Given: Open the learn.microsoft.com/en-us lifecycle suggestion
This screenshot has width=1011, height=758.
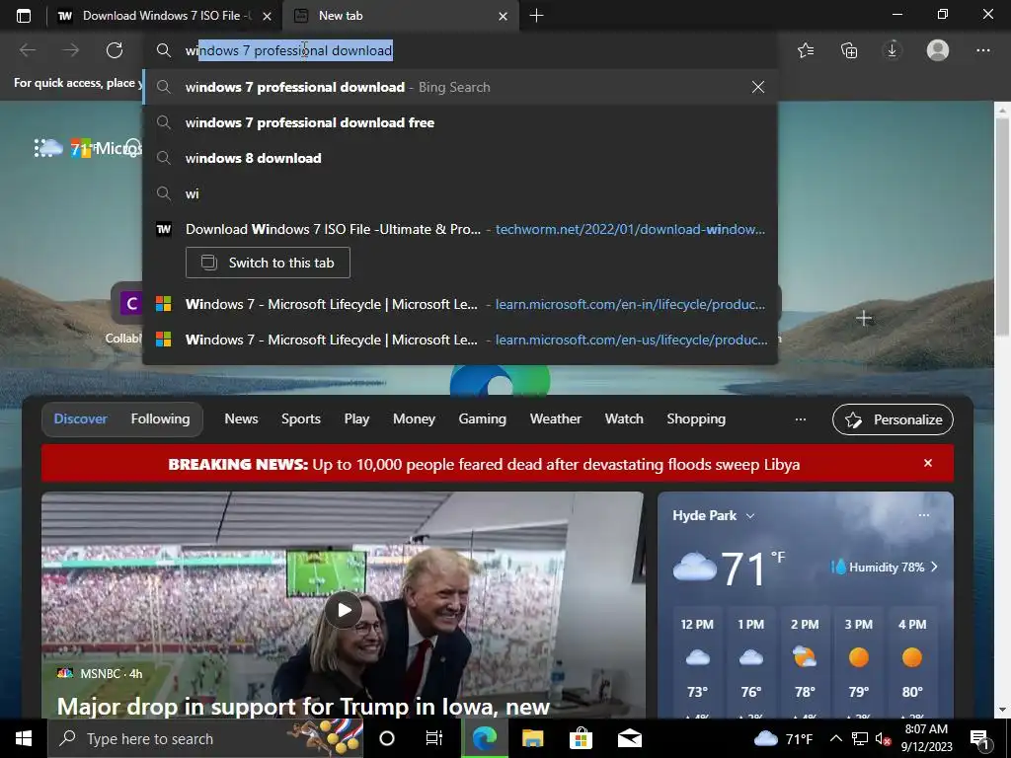Looking at the screenshot, I should pos(460,340).
